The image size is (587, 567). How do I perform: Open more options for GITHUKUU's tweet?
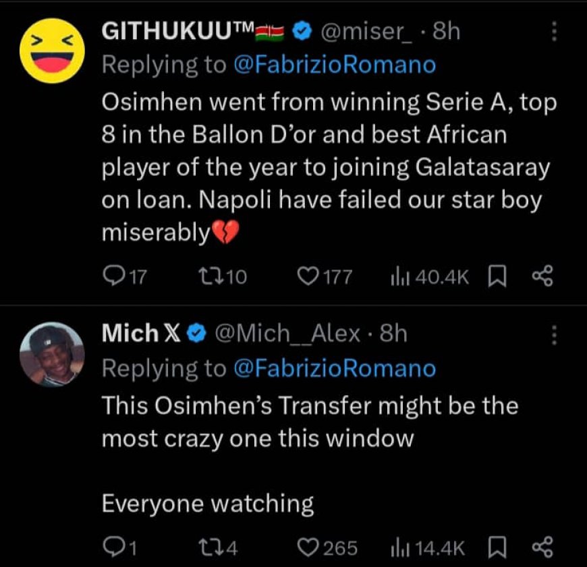[x=555, y=32]
